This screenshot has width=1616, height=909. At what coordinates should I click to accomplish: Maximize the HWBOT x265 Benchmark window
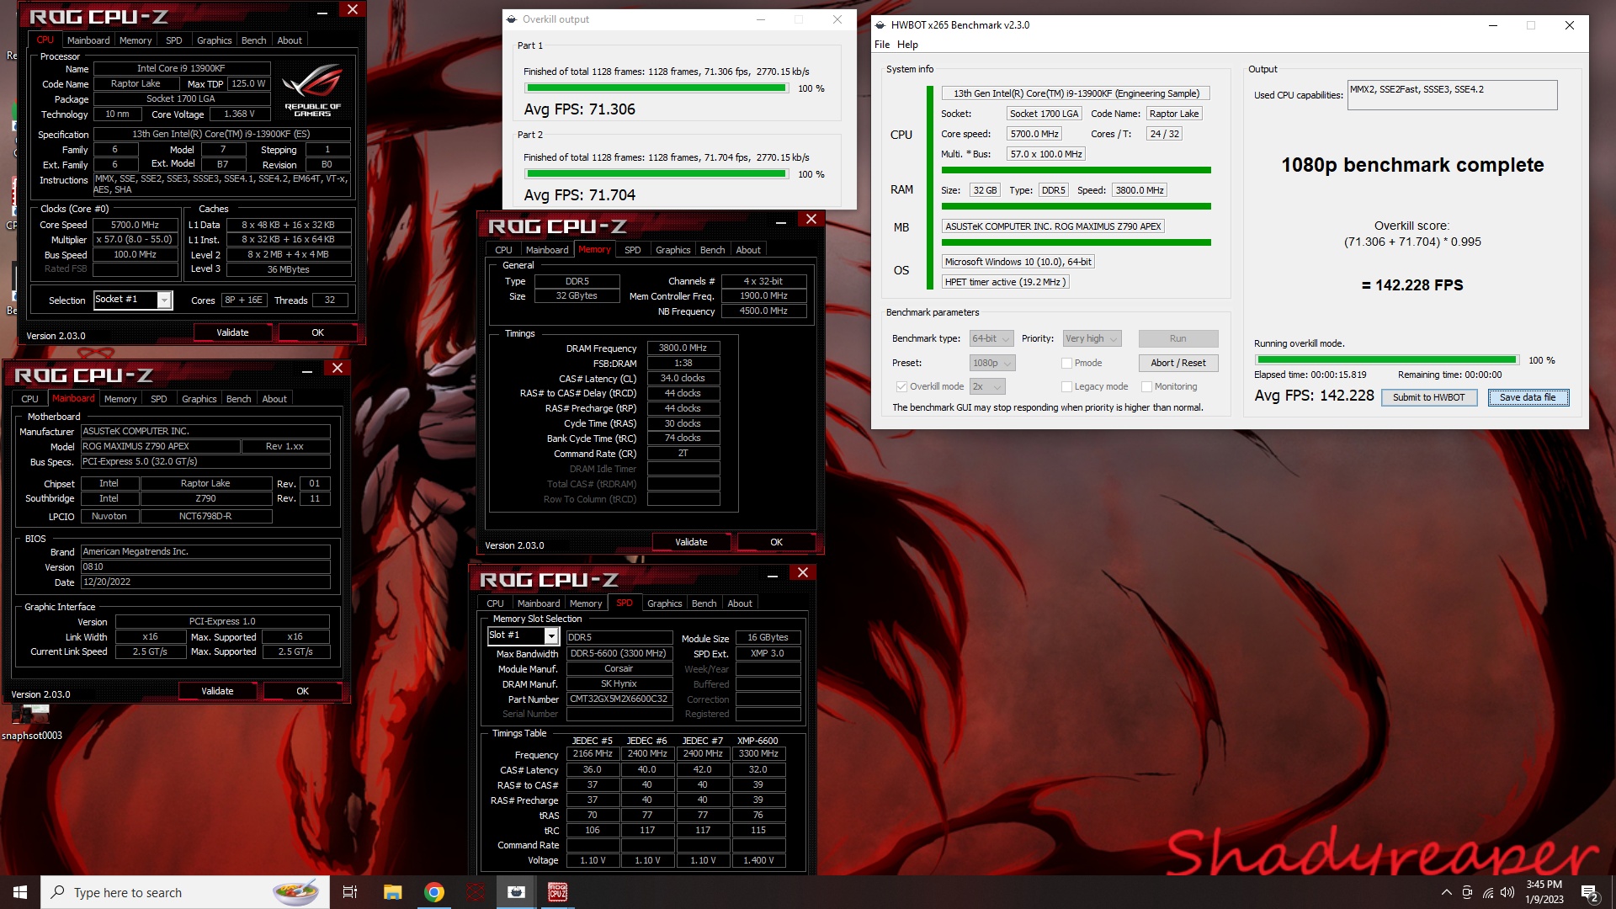[x=1531, y=25]
